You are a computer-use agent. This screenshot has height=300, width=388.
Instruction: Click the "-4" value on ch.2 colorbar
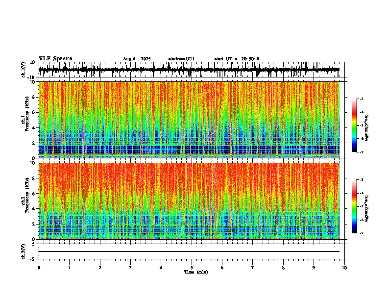pos(361,193)
